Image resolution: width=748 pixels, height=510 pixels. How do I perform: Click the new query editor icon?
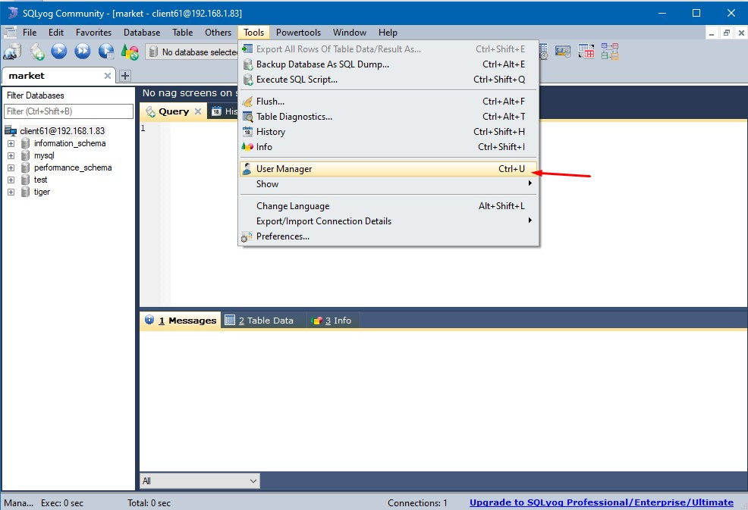coord(36,52)
